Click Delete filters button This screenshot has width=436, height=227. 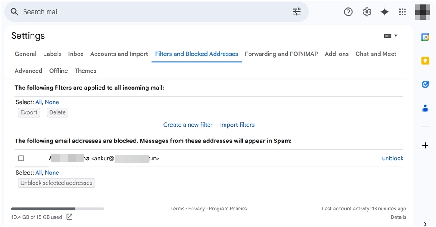[x=57, y=112]
